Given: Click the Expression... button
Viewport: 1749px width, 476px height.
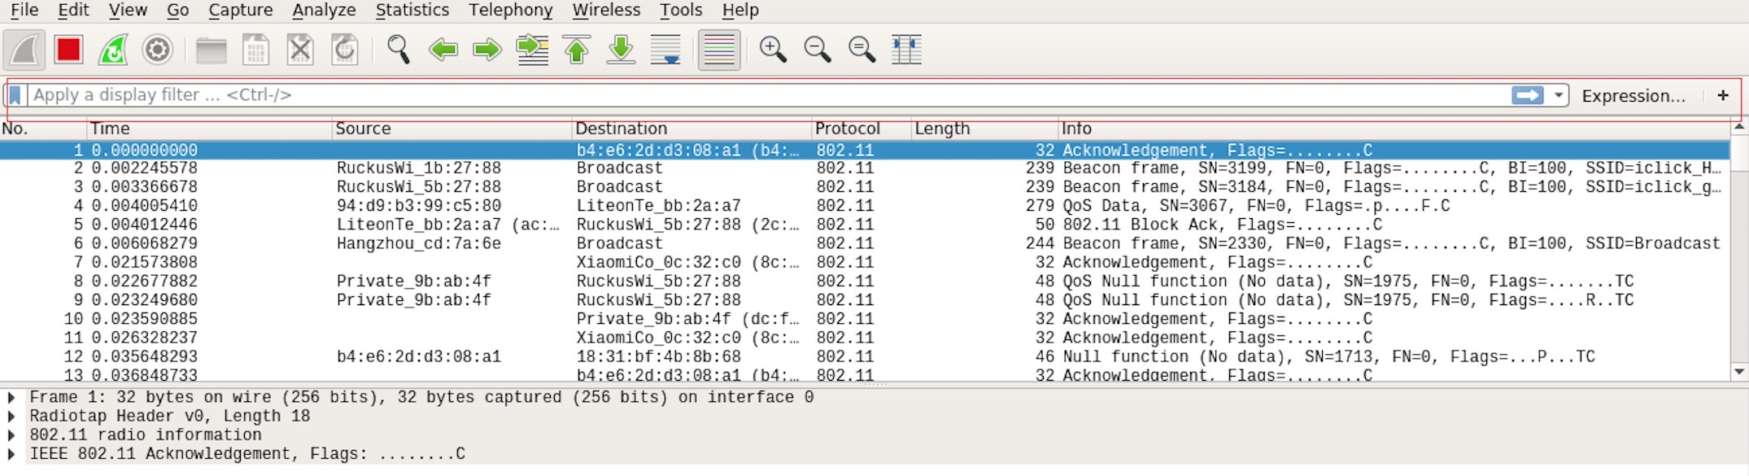Looking at the screenshot, I should 1633,96.
